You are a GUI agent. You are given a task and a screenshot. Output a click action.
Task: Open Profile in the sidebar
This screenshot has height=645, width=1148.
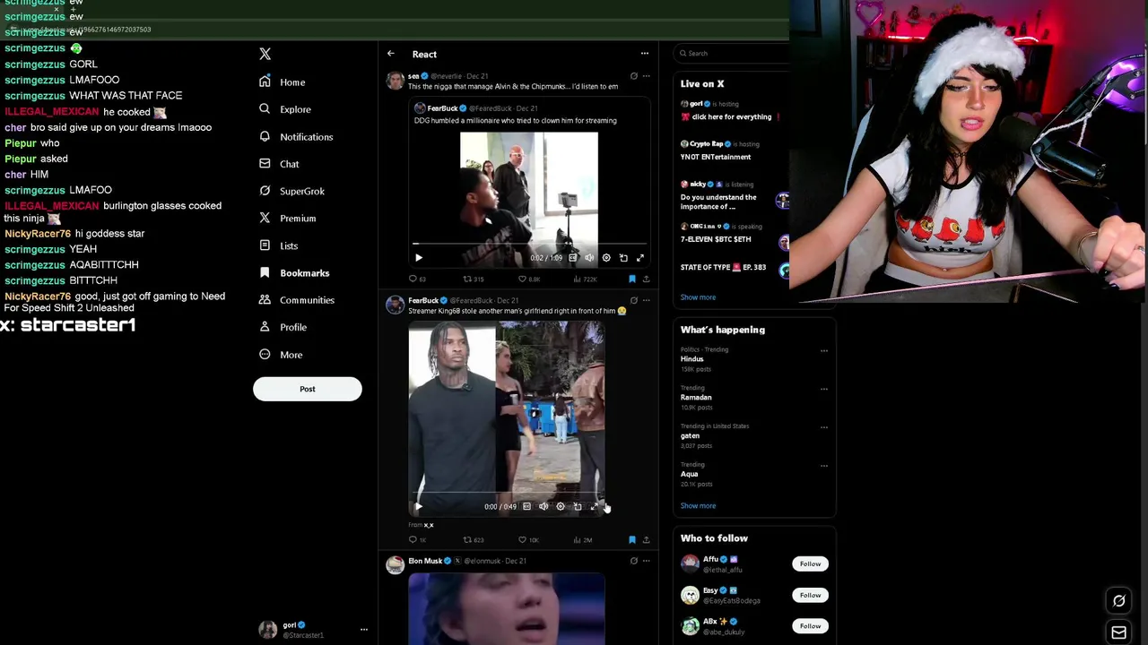point(282,327)
